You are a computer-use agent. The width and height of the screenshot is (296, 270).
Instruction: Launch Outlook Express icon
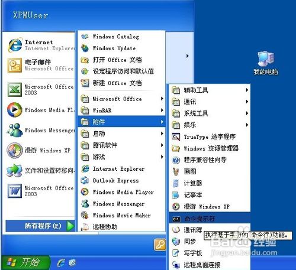[85, 180]
